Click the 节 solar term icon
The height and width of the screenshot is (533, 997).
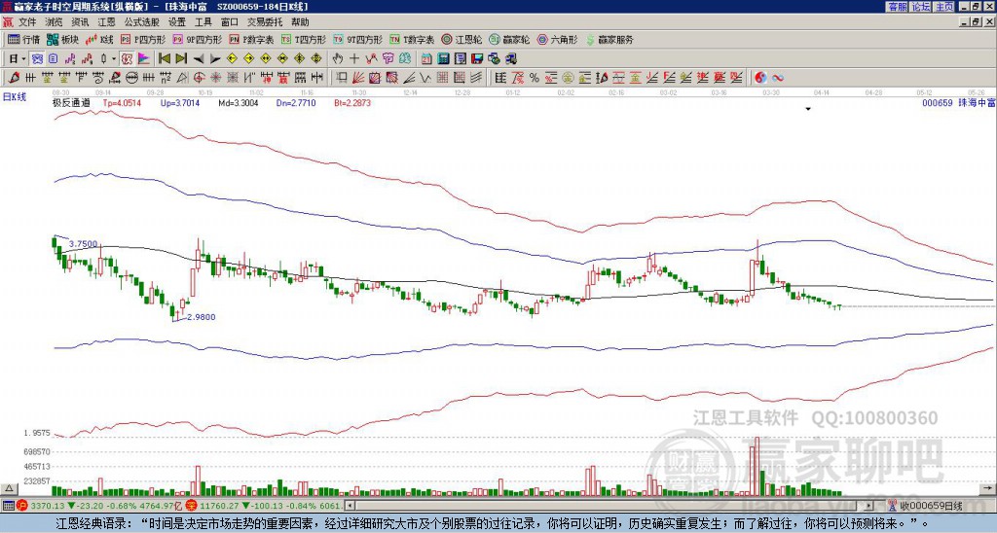pyautogui.click(x=388, y=58)
